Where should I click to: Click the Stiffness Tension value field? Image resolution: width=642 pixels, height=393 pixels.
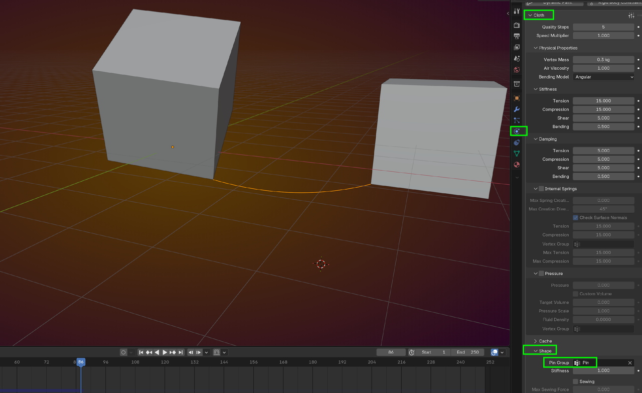[603, 101]
